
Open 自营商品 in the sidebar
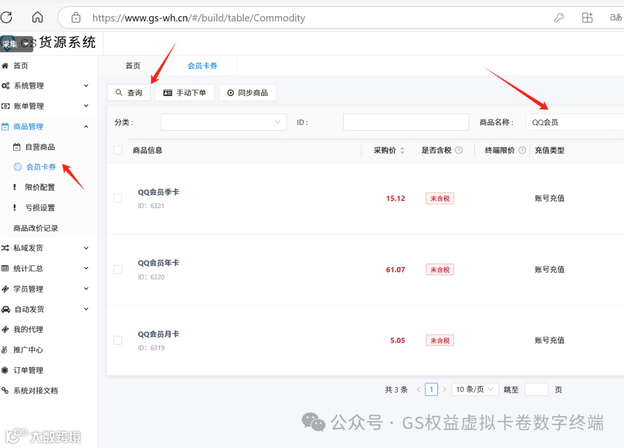(x=40, y=147)
